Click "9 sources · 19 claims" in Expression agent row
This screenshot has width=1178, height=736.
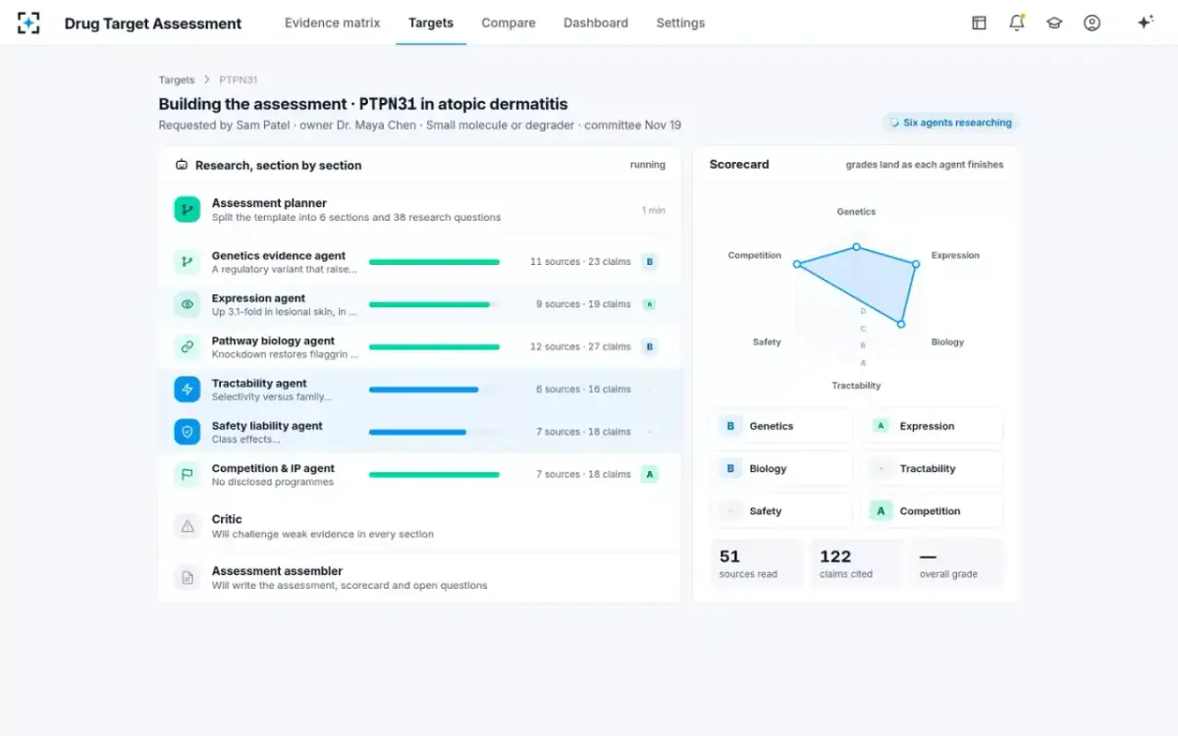click(583, 304)
